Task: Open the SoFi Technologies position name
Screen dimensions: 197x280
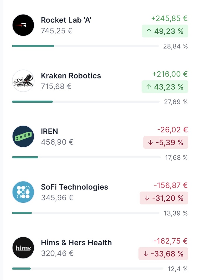Action: pyautogui.click(x=75, y=187)
